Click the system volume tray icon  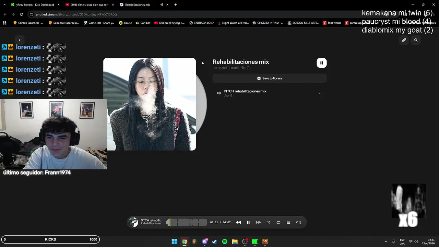(416, 242)
